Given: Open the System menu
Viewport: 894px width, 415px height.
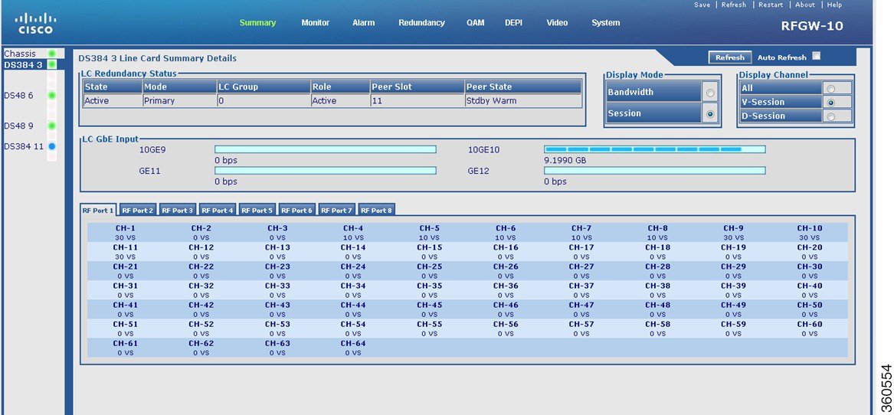Looking at the screenshot, I should [x=605, y=23].
